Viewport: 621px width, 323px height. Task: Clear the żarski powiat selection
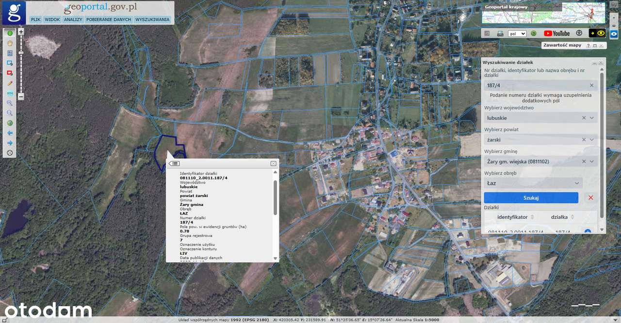click(584, 139)
